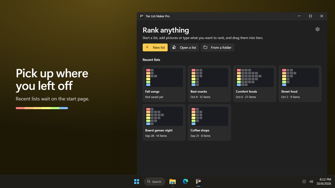The image size is (335, 188).
Task: Click the Windows Start icon
Action: point(137,181)
